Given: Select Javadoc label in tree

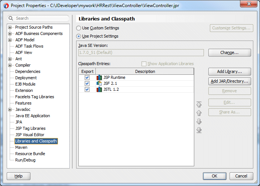Looking at the screenshot, I should coord(23,109).
